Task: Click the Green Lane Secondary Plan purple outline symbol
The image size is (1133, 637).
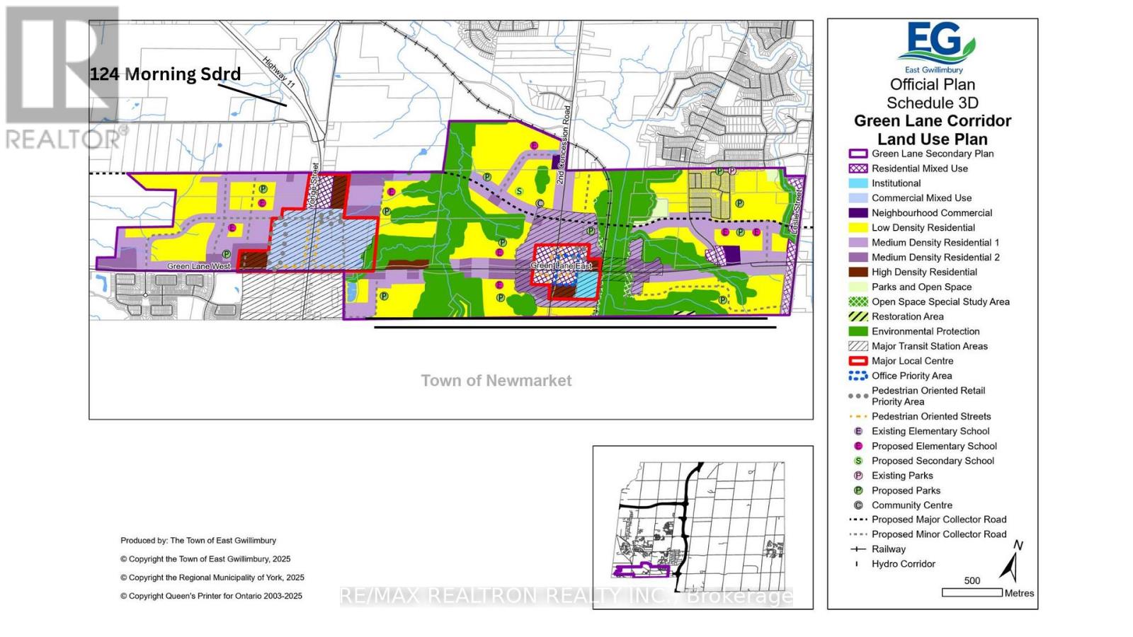Action: click(858, 154)
